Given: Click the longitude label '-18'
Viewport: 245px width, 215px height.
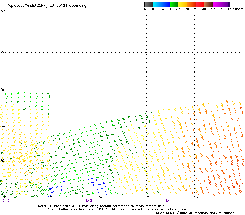Looking at the screenshot, I should tap(195, 197).
